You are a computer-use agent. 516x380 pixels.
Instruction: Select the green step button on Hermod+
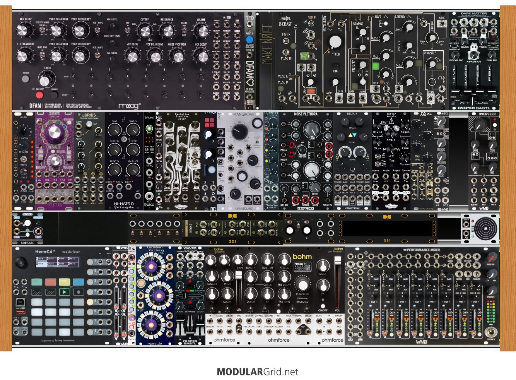click(x=37, y=282)
